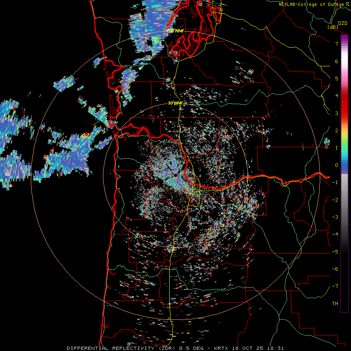Click the colorbar value label '-1'

(335, 183)
